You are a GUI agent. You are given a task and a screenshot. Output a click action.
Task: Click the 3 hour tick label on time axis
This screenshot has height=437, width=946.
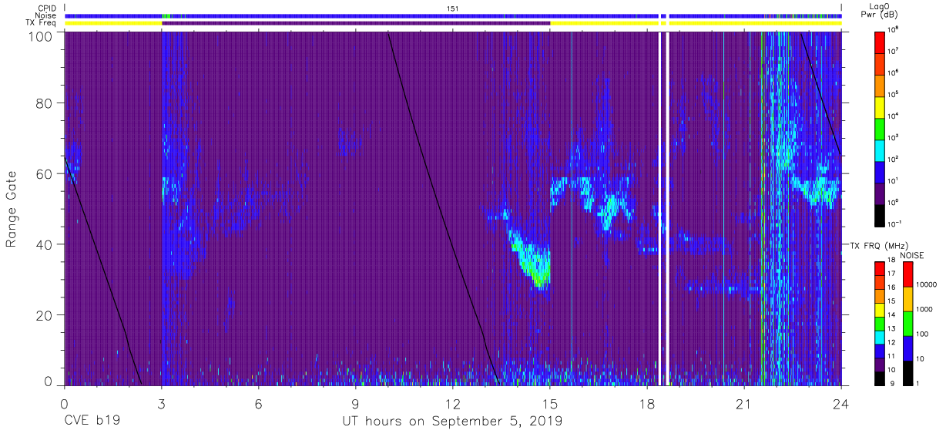[x=162, y=403]
